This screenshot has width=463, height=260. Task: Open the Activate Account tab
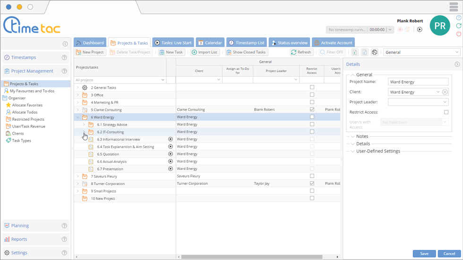click(334, 43)
